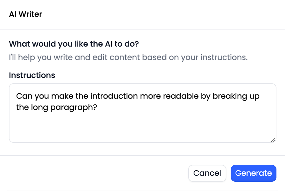Select the Instructions field label
The height and width of the screenshot is (191, 285).
pos(32,75)
